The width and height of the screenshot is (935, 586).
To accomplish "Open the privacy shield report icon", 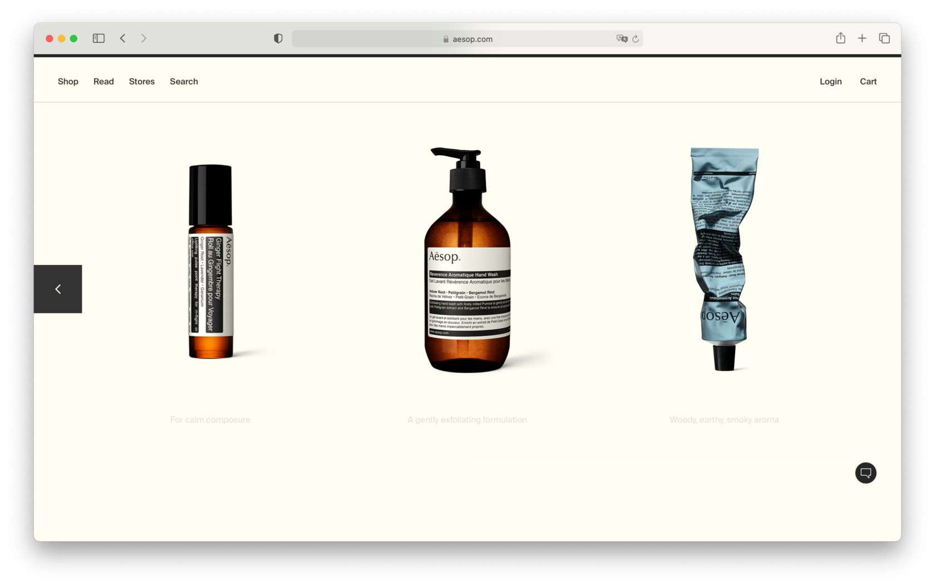I will (x=278, y=38).
